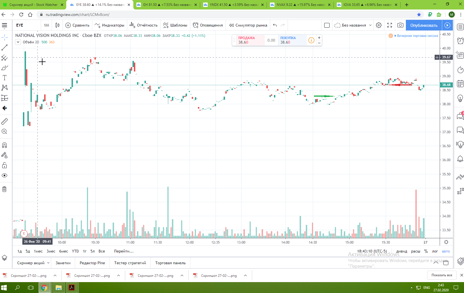Open the watchlist panel in right sidebar
The height and width of the screenshot is (293, 464).
(x=460, y=27)
